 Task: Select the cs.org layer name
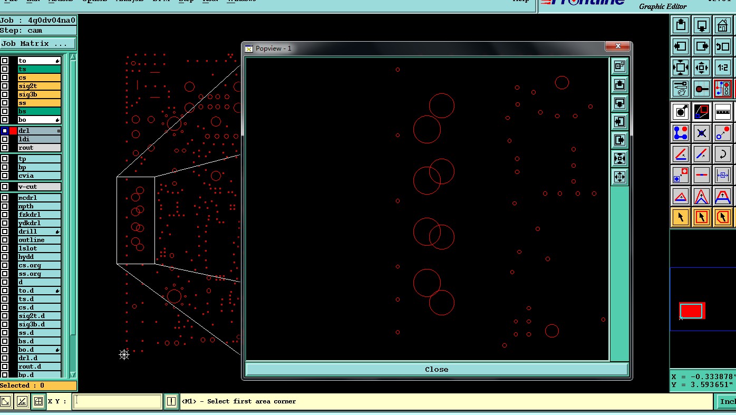click(40, 265)
